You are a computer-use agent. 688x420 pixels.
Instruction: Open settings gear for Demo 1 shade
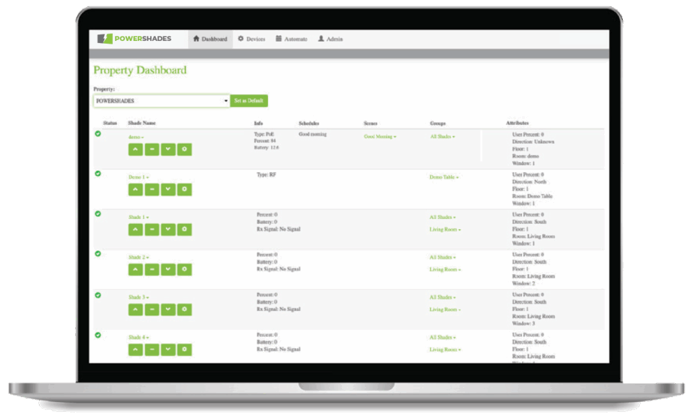pos(185,190)
